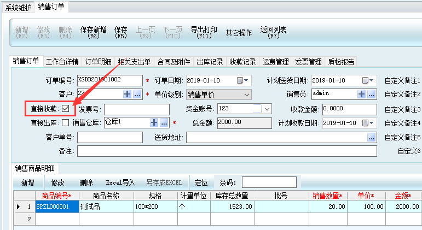Image resolution: width=422 pixels, height=230 pixels.
Task: Click the ellipsis browse button beside 客户 field
Action: point(137,95)
